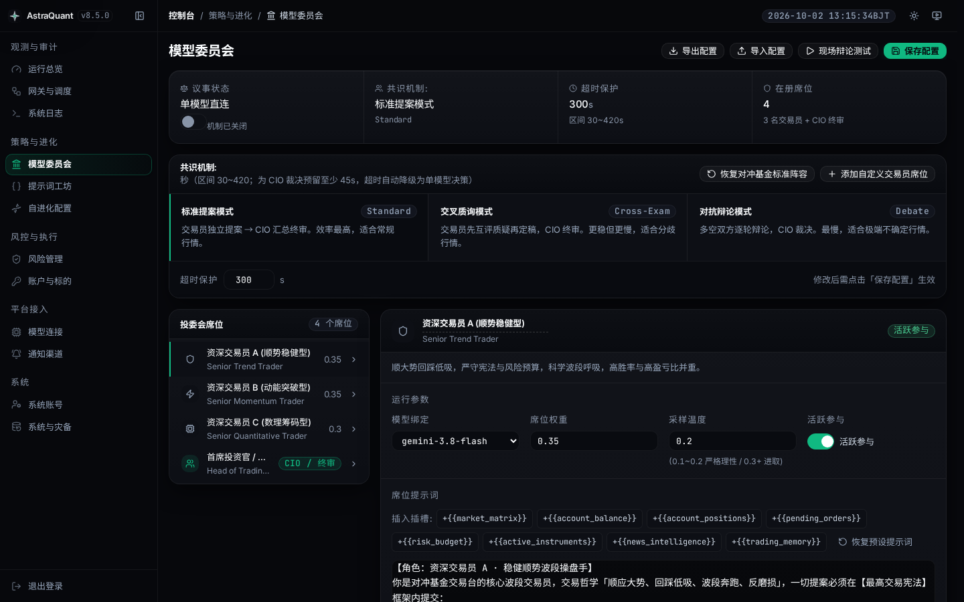
Task: Click lightning icon beside 资深交易员 B row
Action: (190, 394)
